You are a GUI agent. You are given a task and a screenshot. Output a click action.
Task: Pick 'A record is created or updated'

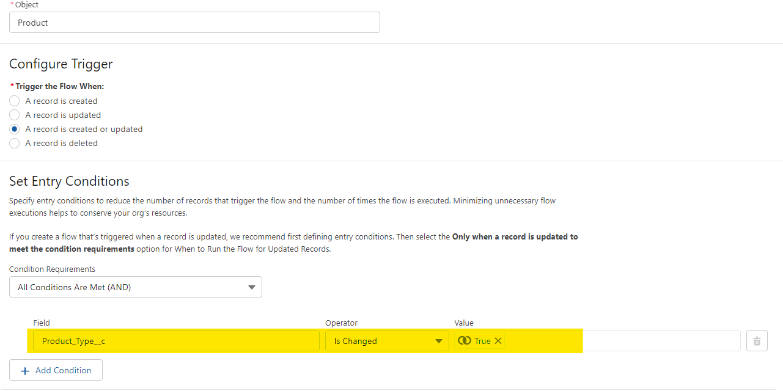15,129
